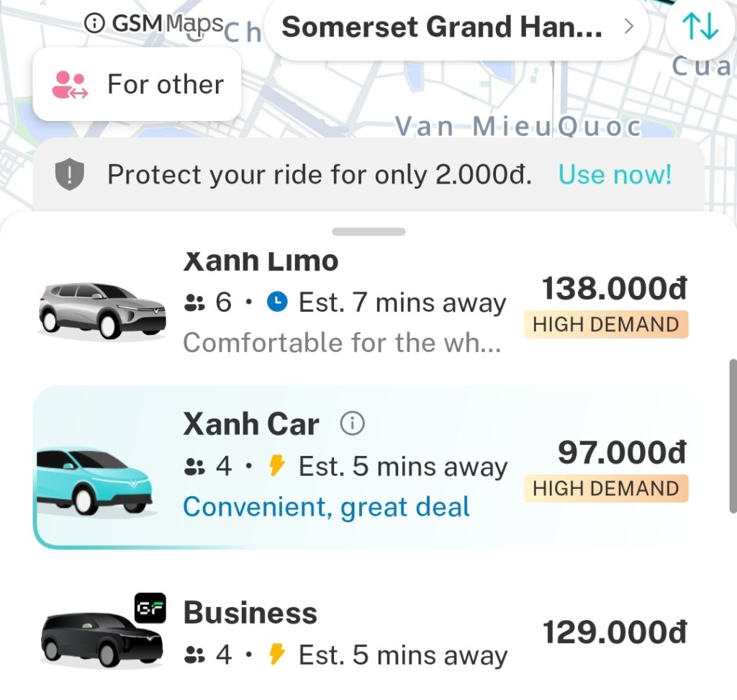
Task: Tap the For other button
Action: (137, 84)
